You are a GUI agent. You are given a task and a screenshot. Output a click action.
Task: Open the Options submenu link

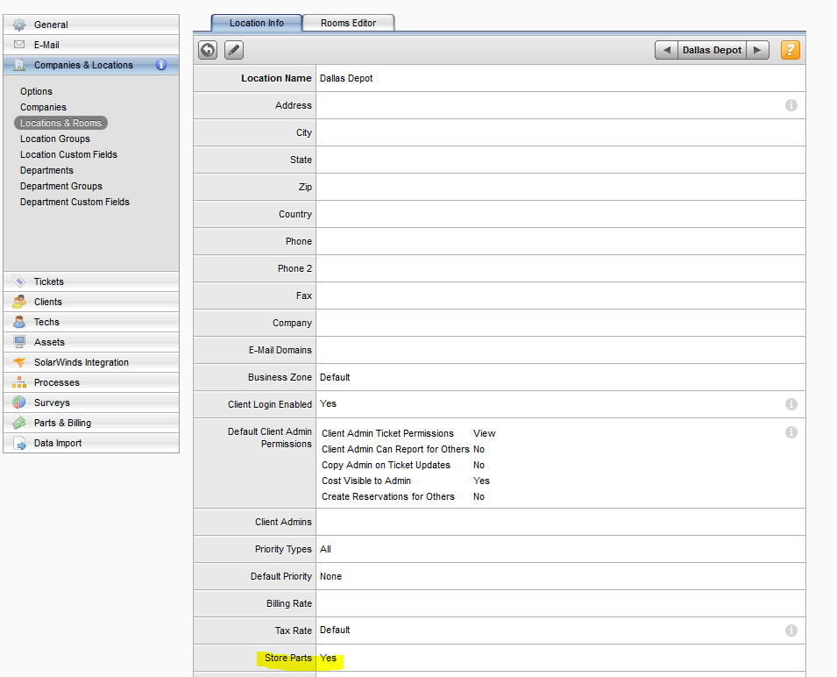point(36,91)
